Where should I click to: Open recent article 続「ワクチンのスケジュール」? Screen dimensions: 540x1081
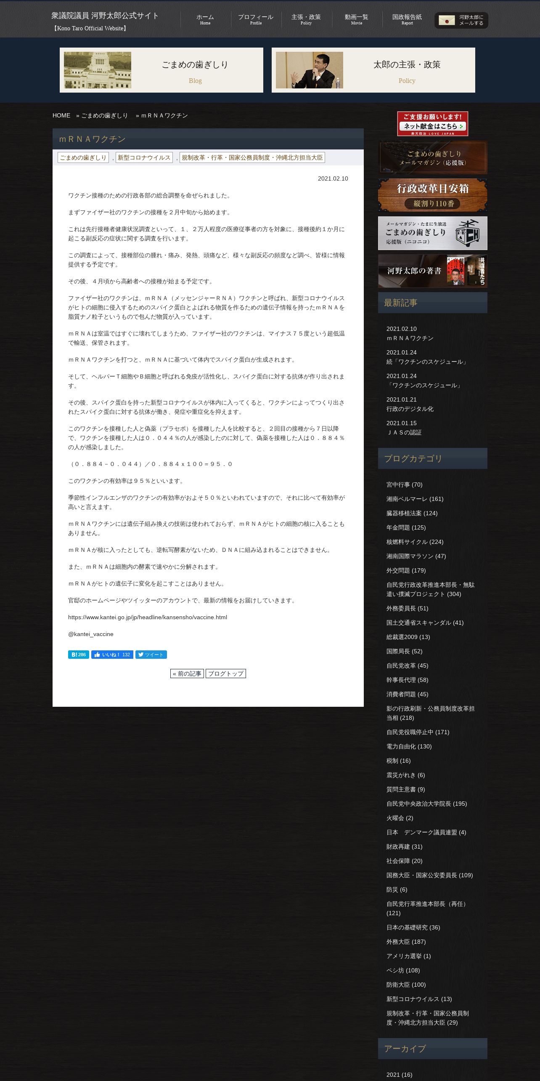pos(427,362)
